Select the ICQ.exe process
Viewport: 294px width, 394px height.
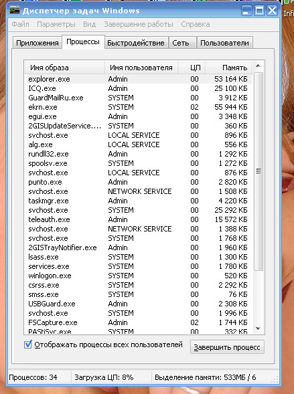(x=138, y=88)
